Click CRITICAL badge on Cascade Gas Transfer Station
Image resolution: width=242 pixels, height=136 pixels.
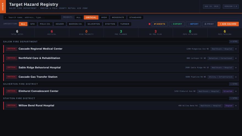coord(12,77)
